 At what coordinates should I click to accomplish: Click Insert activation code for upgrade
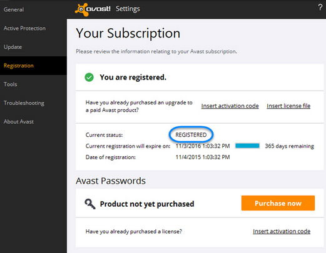click(230, 106)
